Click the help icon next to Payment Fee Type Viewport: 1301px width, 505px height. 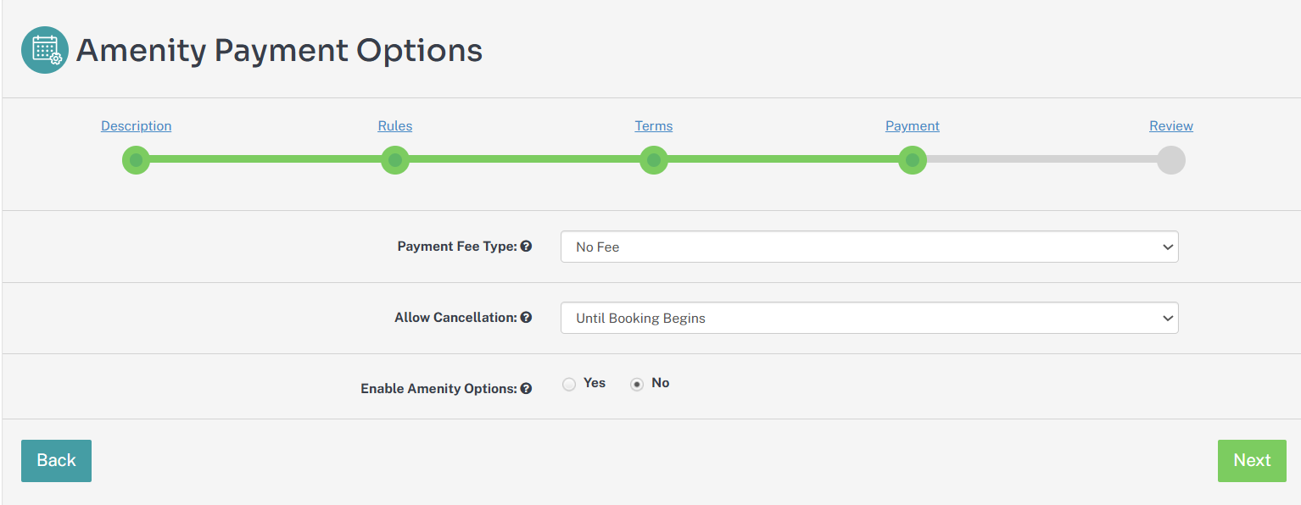point(526,247)
